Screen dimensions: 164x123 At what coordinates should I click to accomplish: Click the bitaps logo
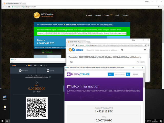click(x=76, y=50)
